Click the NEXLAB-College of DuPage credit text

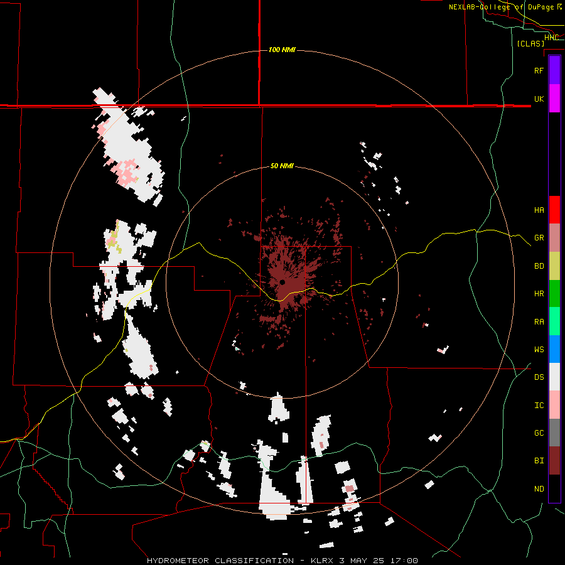[x=502, y=7]
